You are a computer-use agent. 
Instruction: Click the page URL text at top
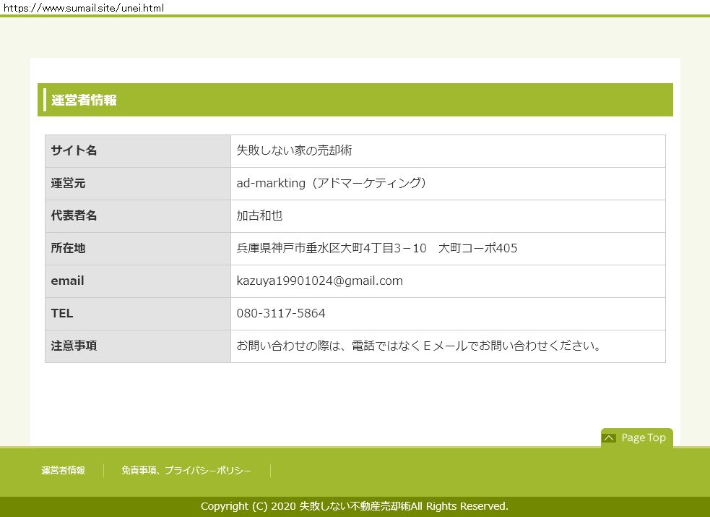pos(83,8)
